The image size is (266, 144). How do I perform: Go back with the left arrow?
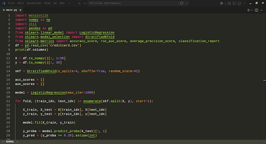[x=79, y=3]
